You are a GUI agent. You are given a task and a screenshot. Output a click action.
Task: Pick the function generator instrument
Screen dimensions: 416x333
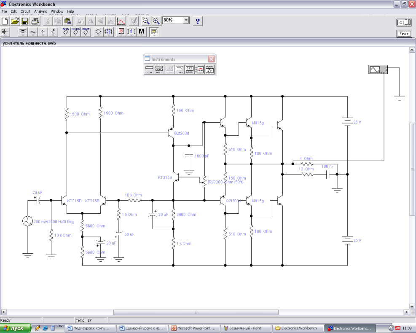[x=159, y=69]
